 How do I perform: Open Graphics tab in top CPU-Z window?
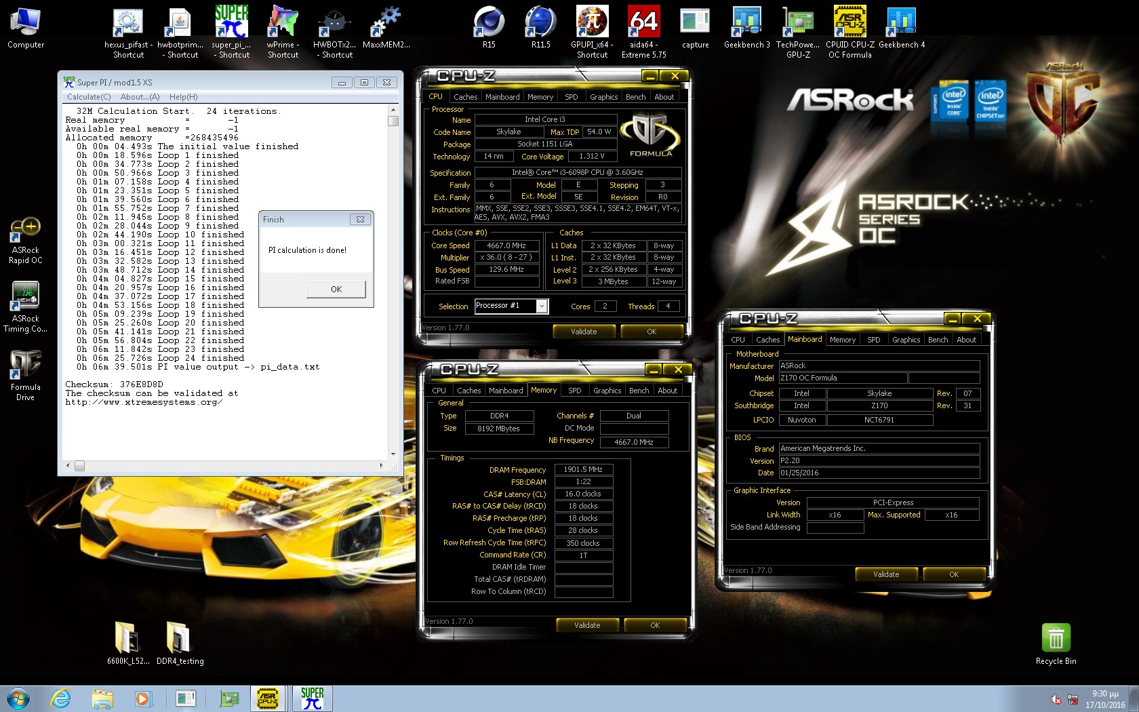(x=603, y=97)
